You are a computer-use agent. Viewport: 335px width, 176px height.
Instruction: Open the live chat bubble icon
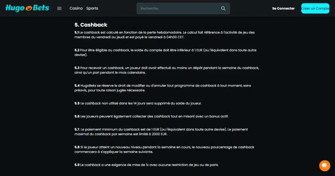coord(324,166)
